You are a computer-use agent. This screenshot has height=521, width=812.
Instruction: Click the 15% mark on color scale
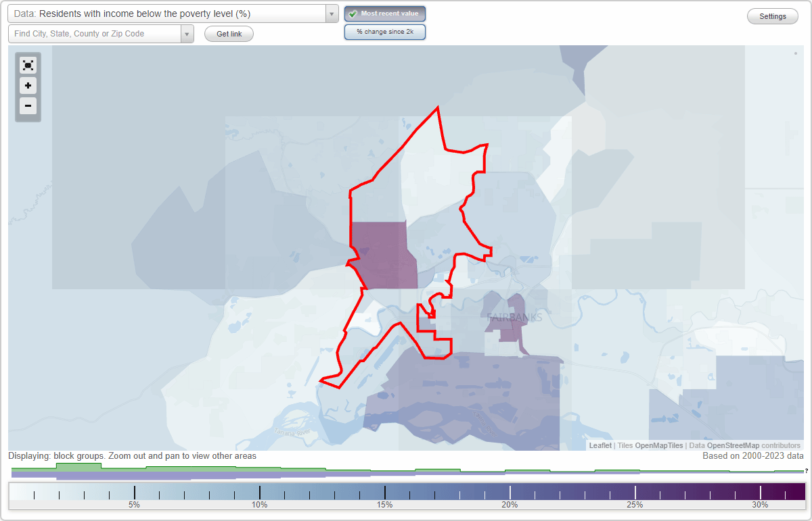click(385, 492)
